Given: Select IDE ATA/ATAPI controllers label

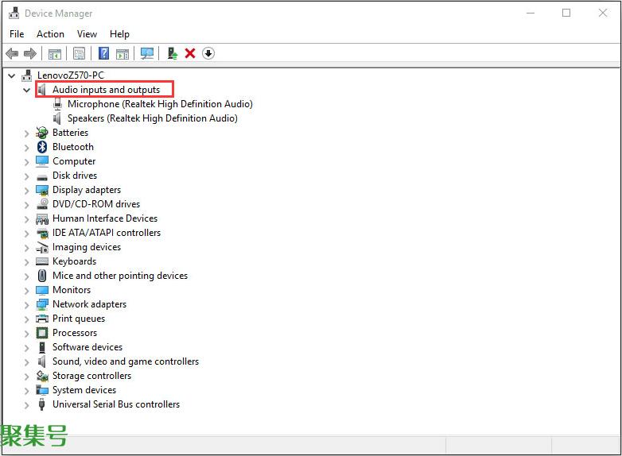Looking at the screenshot, I should tap(107, 233).
